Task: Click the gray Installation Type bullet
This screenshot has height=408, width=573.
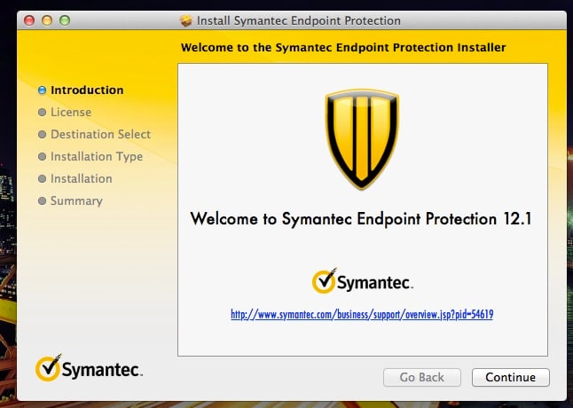Action: pos(42,157)
